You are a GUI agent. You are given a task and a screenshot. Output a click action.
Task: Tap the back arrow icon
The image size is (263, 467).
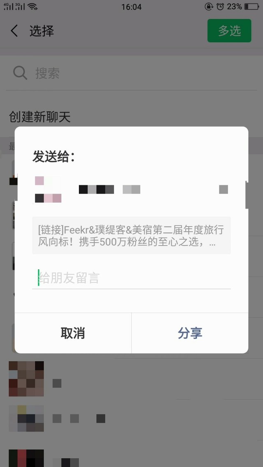point(14,31)
